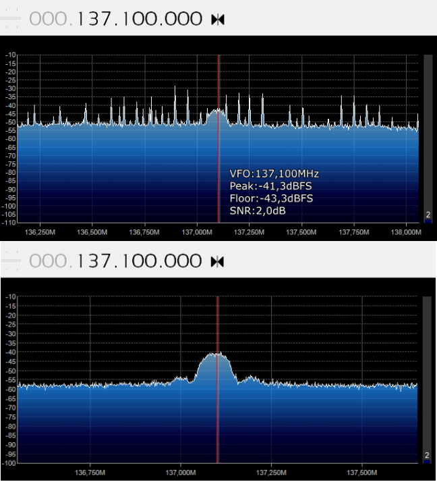Click the 137,000M label on bottom spectrum axis

(181, 473)
